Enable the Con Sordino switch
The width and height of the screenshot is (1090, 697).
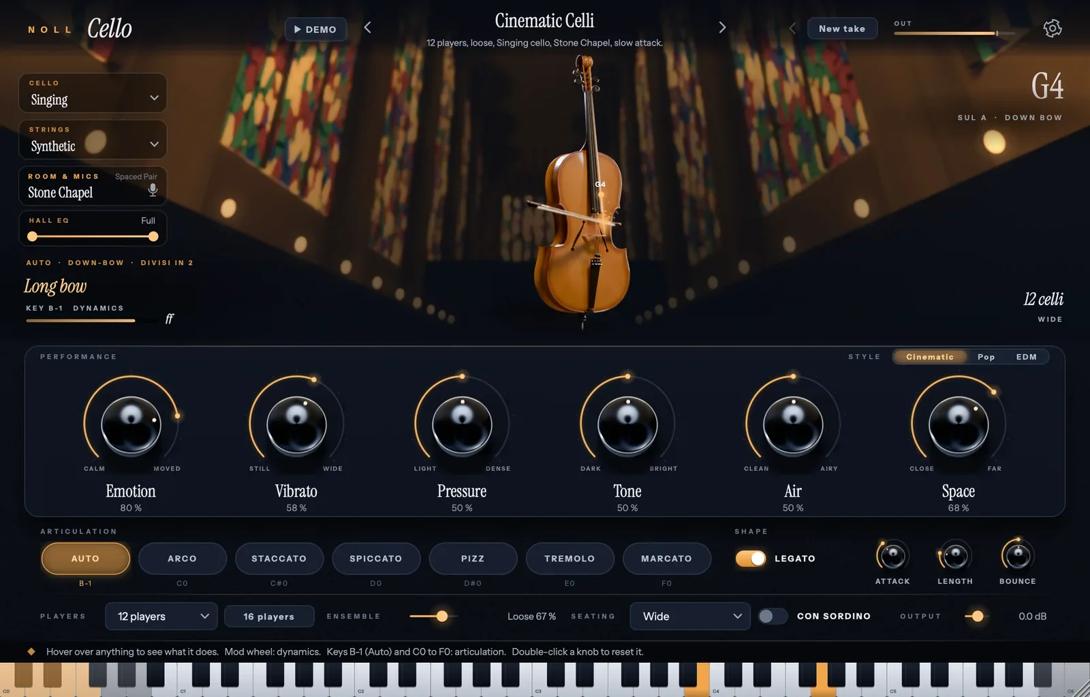pyautogui.click(x=773, y=616)
